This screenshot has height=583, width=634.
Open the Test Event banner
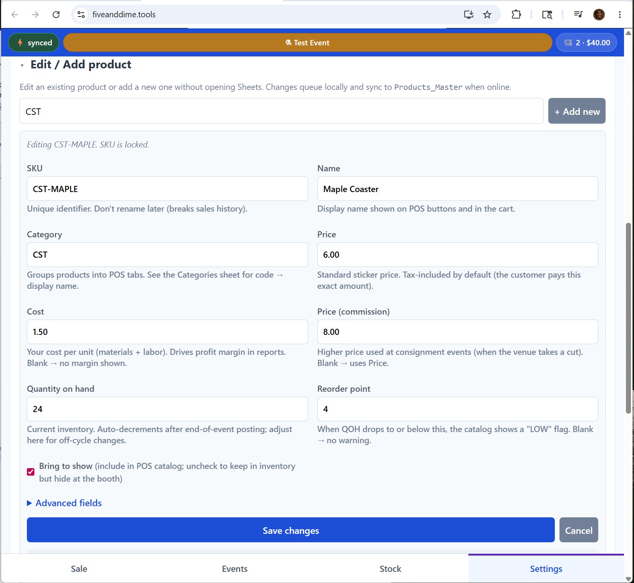[307, 43]
